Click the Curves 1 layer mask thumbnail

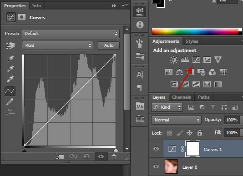pyautogui.click(x=192, y=149)
